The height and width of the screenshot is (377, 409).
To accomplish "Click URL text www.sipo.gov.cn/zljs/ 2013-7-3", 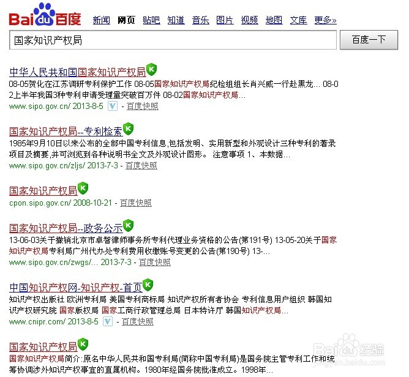I will (x=64, y=166).
